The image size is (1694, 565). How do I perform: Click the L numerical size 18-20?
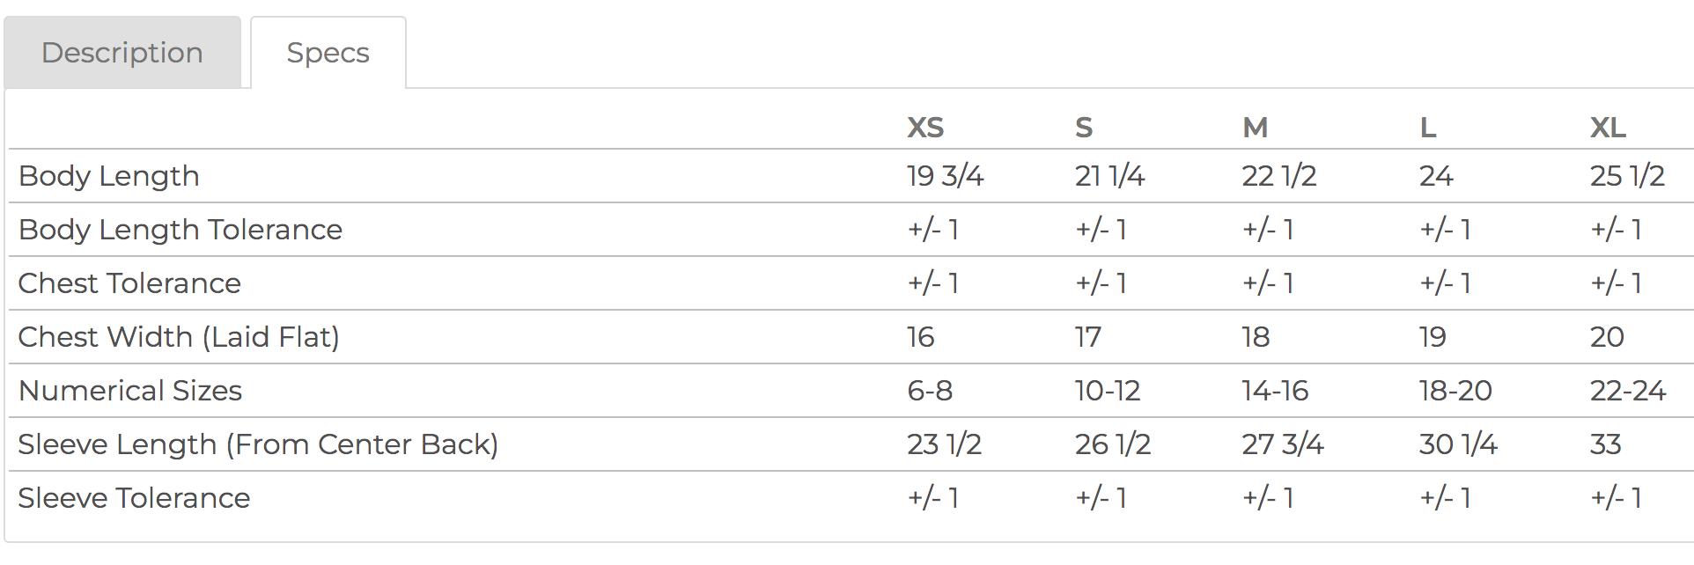click(1455, 391)
